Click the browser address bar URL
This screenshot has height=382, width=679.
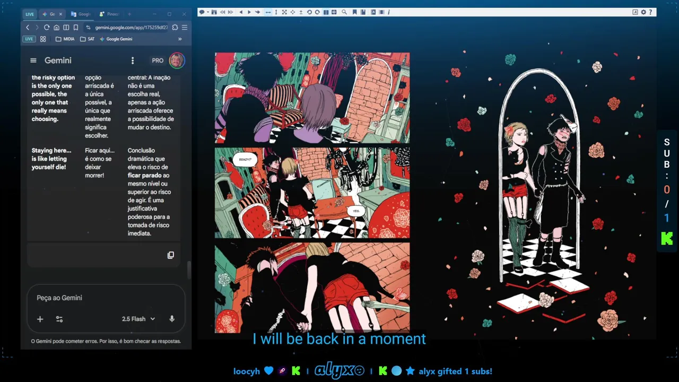[131, 28]
